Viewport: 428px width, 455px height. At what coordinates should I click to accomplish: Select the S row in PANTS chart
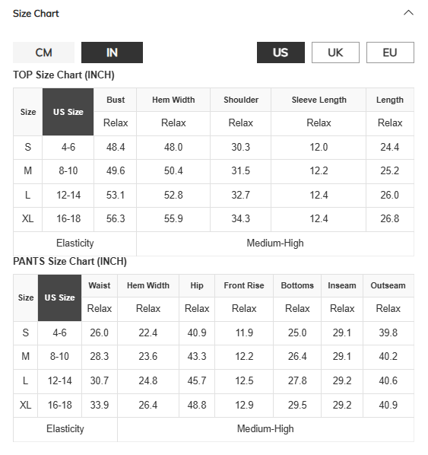tap(214, 332)
